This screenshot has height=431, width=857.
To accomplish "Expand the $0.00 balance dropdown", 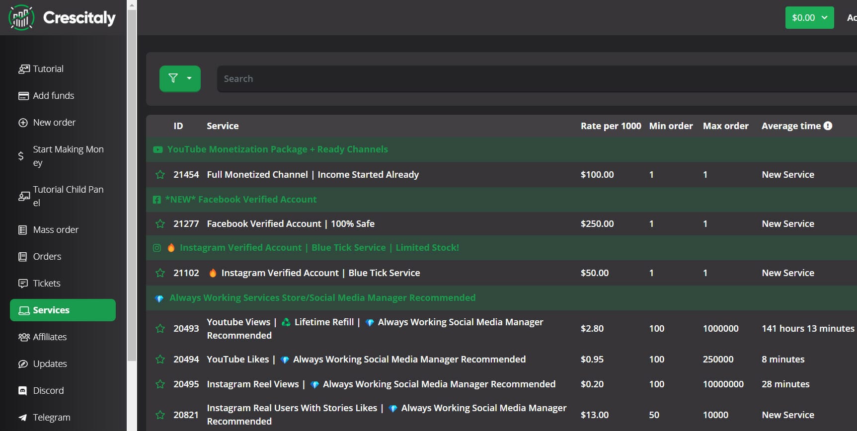I will point(809,18).
